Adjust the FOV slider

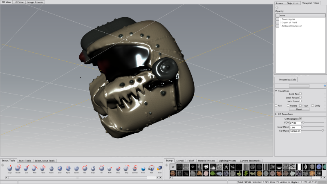click(303, 122)
